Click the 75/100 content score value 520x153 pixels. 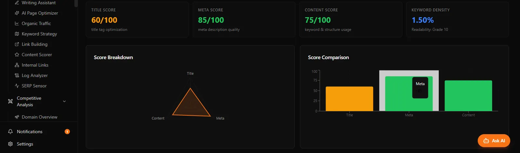[x=318, y=20]
